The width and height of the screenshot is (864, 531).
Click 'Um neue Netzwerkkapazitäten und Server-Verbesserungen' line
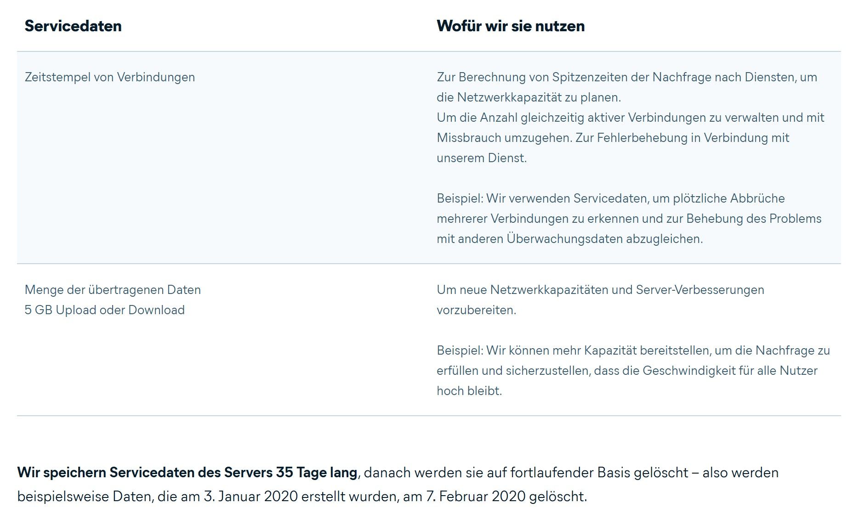click(x=600, y=290)
